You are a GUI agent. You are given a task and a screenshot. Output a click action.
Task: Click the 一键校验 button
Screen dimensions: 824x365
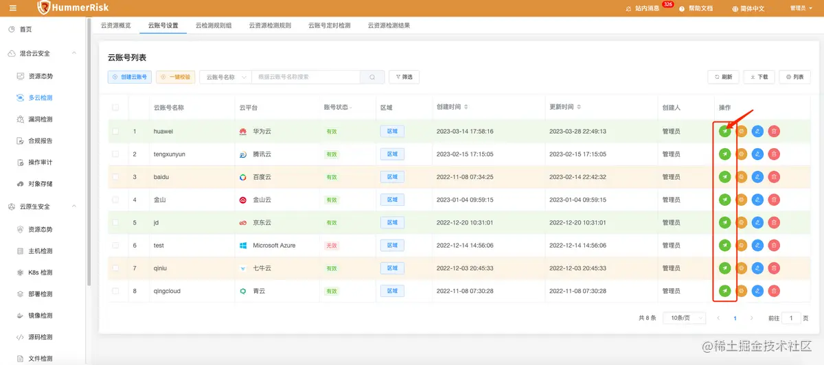[175, 77]
